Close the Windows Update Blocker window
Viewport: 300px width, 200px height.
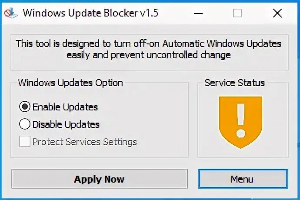[x=277, y=13]
